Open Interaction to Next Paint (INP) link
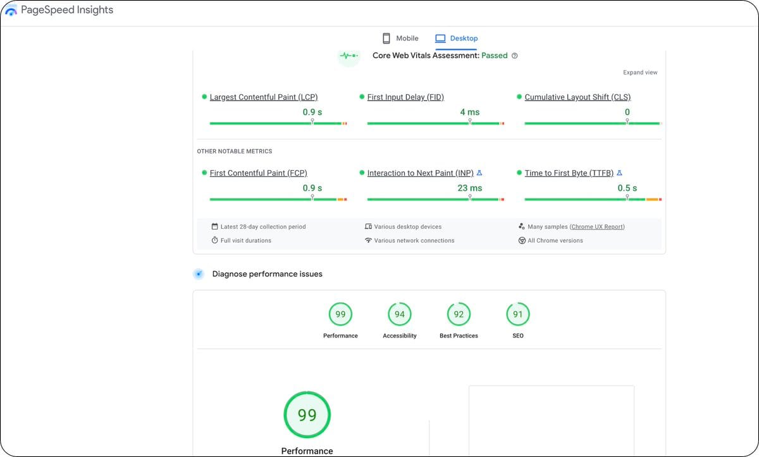Image resolution: width=759 pixels, height=457 pixels. pyautogui.click(x=420, y=173)
